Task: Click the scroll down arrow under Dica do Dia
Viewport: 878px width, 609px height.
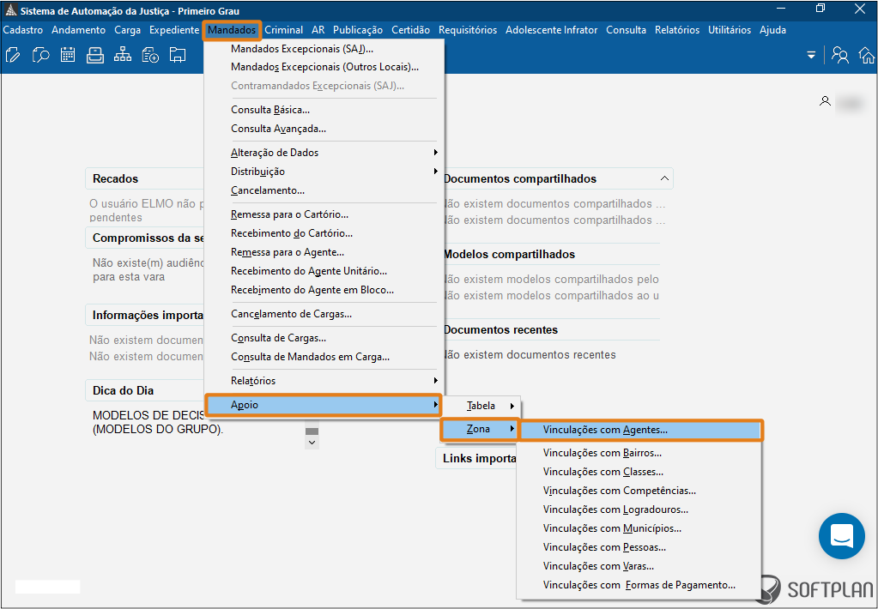Action: 312,443
